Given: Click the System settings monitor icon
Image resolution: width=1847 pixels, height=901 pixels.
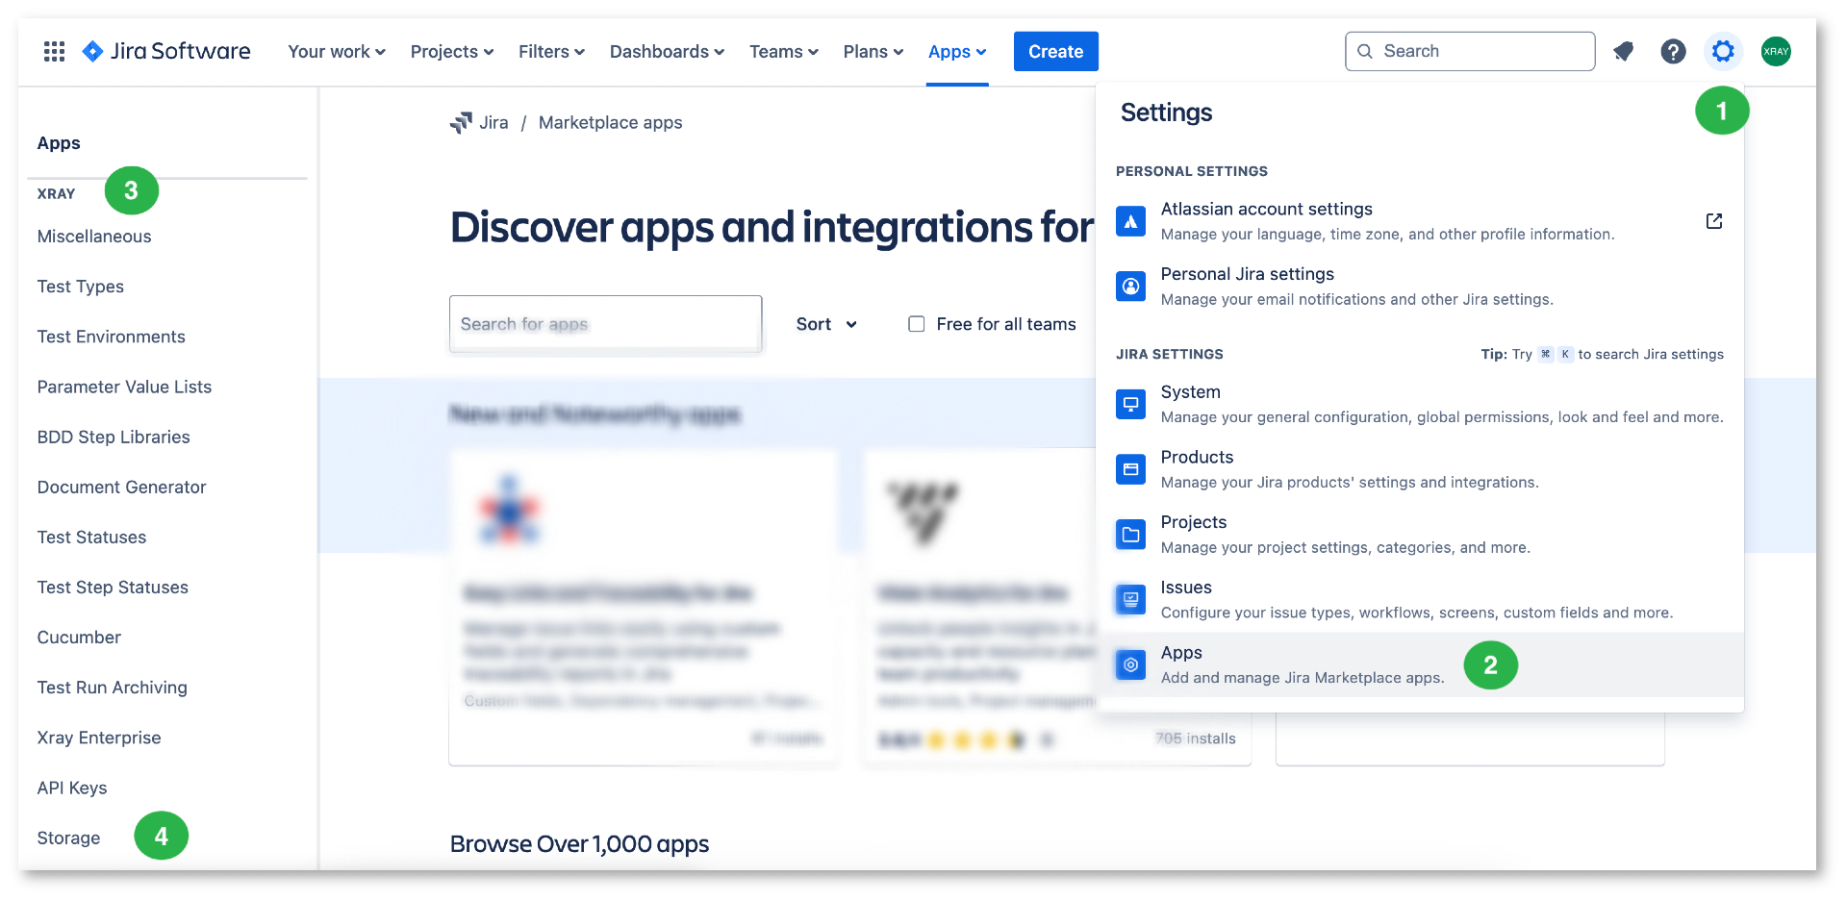Looking at the screenshot, I should (1131, 404).
